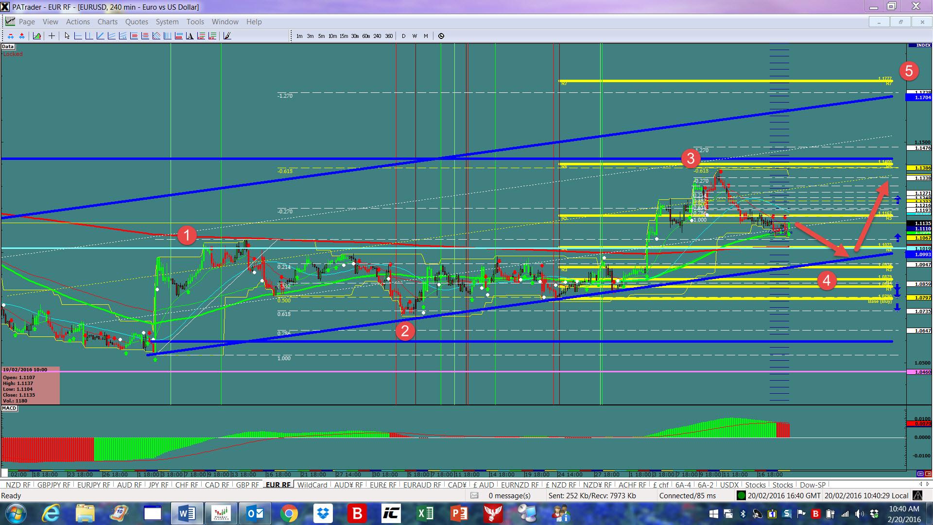Select the Fibonacci extension lines tool
933x525 pixels.
click(145, 36)
